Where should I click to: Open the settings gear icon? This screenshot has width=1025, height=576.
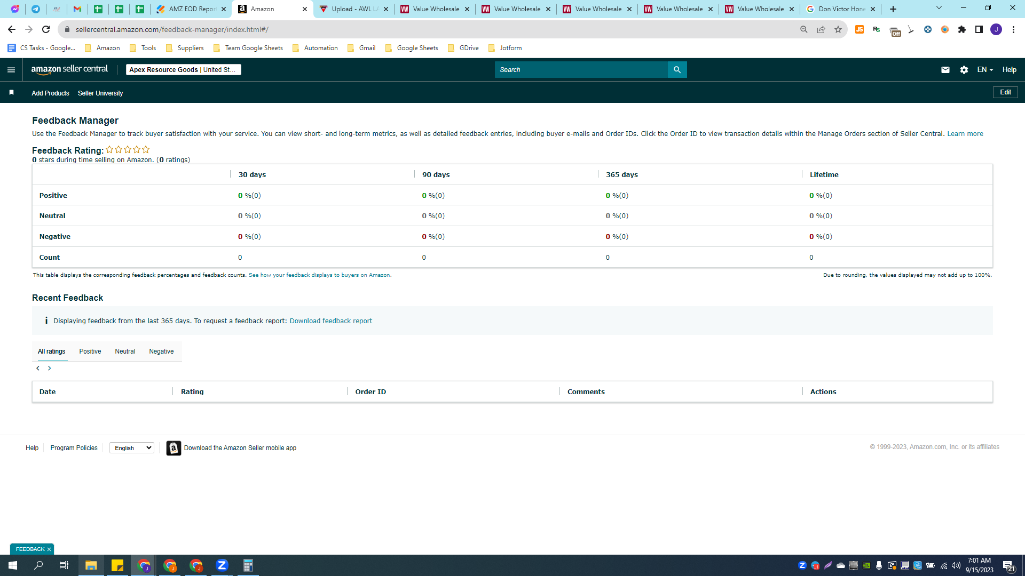[964, 70]
